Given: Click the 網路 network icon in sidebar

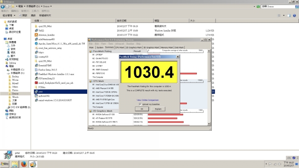Looking at the screenshot, I should [7, 111].
